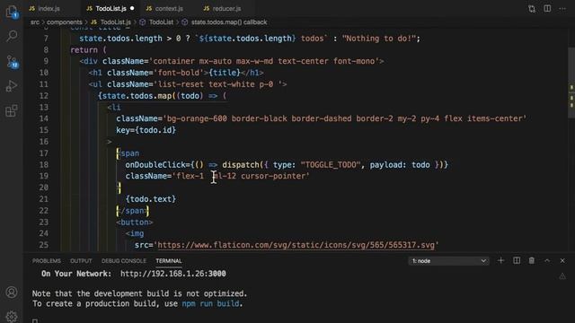Click 'state.todos.map() callback' breadcrumb
This screenshot has width=575, height=323.
(229, 22)
